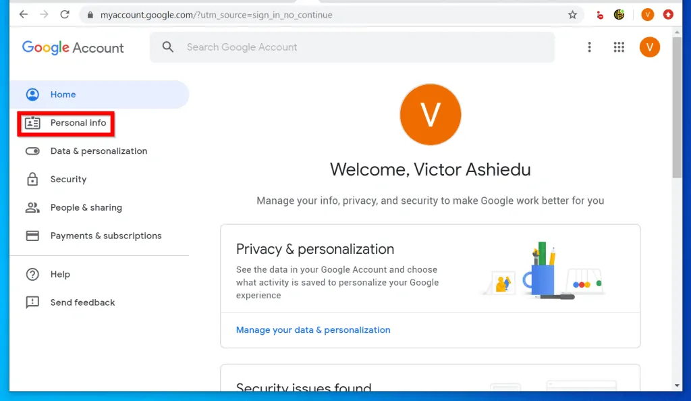Viewport: 691px width, 401px height.
Task: Click the Payments credit card icon
Action: 32,236
